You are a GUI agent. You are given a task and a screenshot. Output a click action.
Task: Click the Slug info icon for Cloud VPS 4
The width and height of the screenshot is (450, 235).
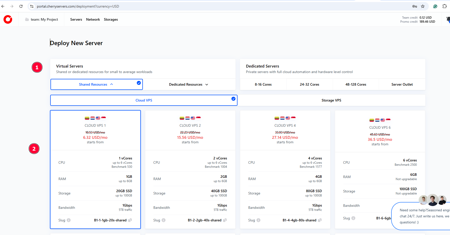(x=258, y=220)
